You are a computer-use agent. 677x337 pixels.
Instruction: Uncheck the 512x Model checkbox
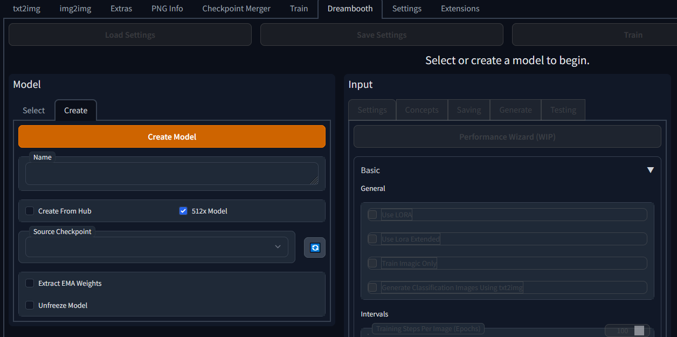(183, 211)
